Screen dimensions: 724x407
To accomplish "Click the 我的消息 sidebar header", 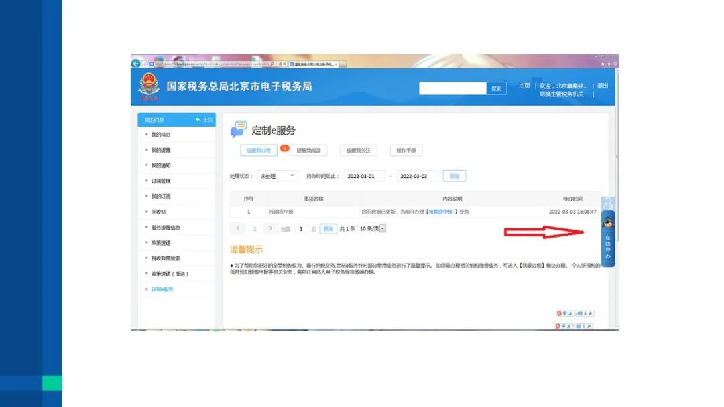I will [154, 120].
